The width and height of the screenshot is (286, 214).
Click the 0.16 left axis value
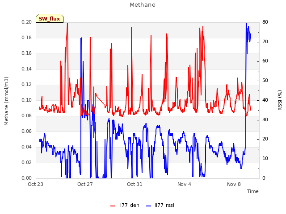click(x=27, y=53)
